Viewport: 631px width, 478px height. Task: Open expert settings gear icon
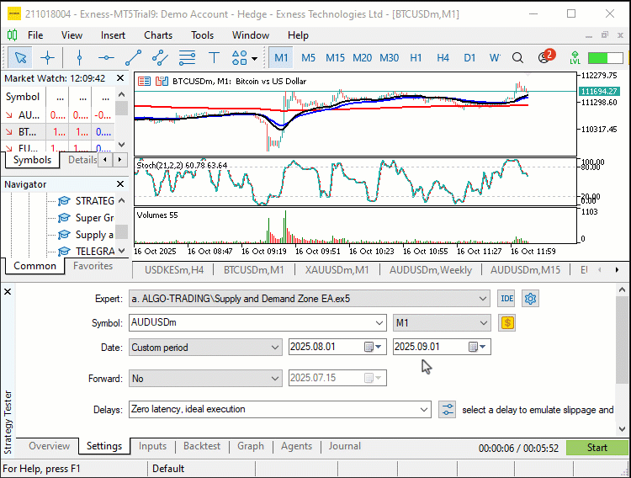click(x=531, y=299)
